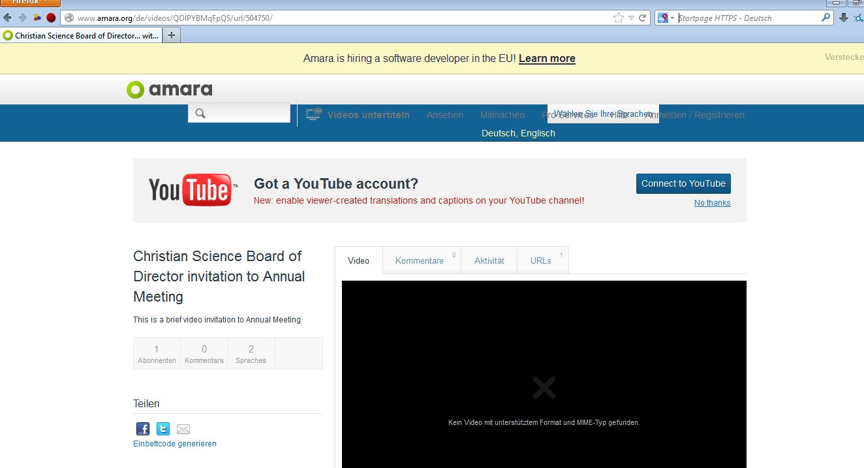
Task: Follow the Learn more hiring link
Action: (x=547, y=58)
